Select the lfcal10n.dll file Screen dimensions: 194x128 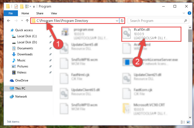[x=151, y=34]
